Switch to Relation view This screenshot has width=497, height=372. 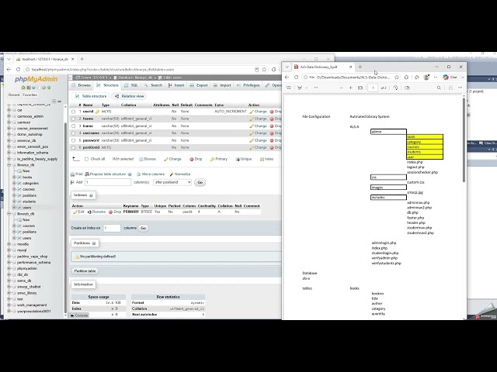(x=130, y=96)
